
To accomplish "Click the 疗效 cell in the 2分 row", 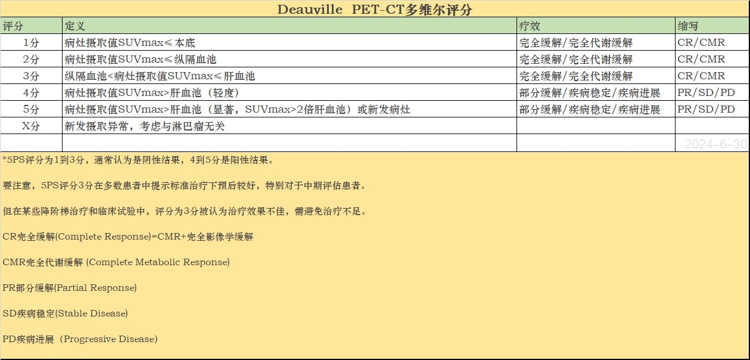I will pos(595,60).
